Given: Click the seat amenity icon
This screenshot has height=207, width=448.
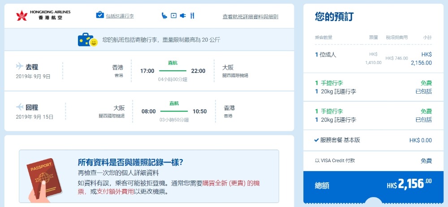Looking at the screenshot, I should tap(164, 16).
